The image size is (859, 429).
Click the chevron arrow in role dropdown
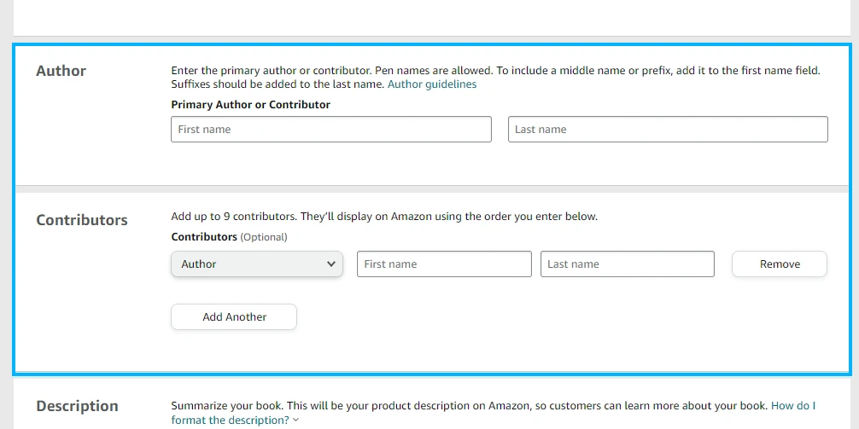[x=331, y=264]
